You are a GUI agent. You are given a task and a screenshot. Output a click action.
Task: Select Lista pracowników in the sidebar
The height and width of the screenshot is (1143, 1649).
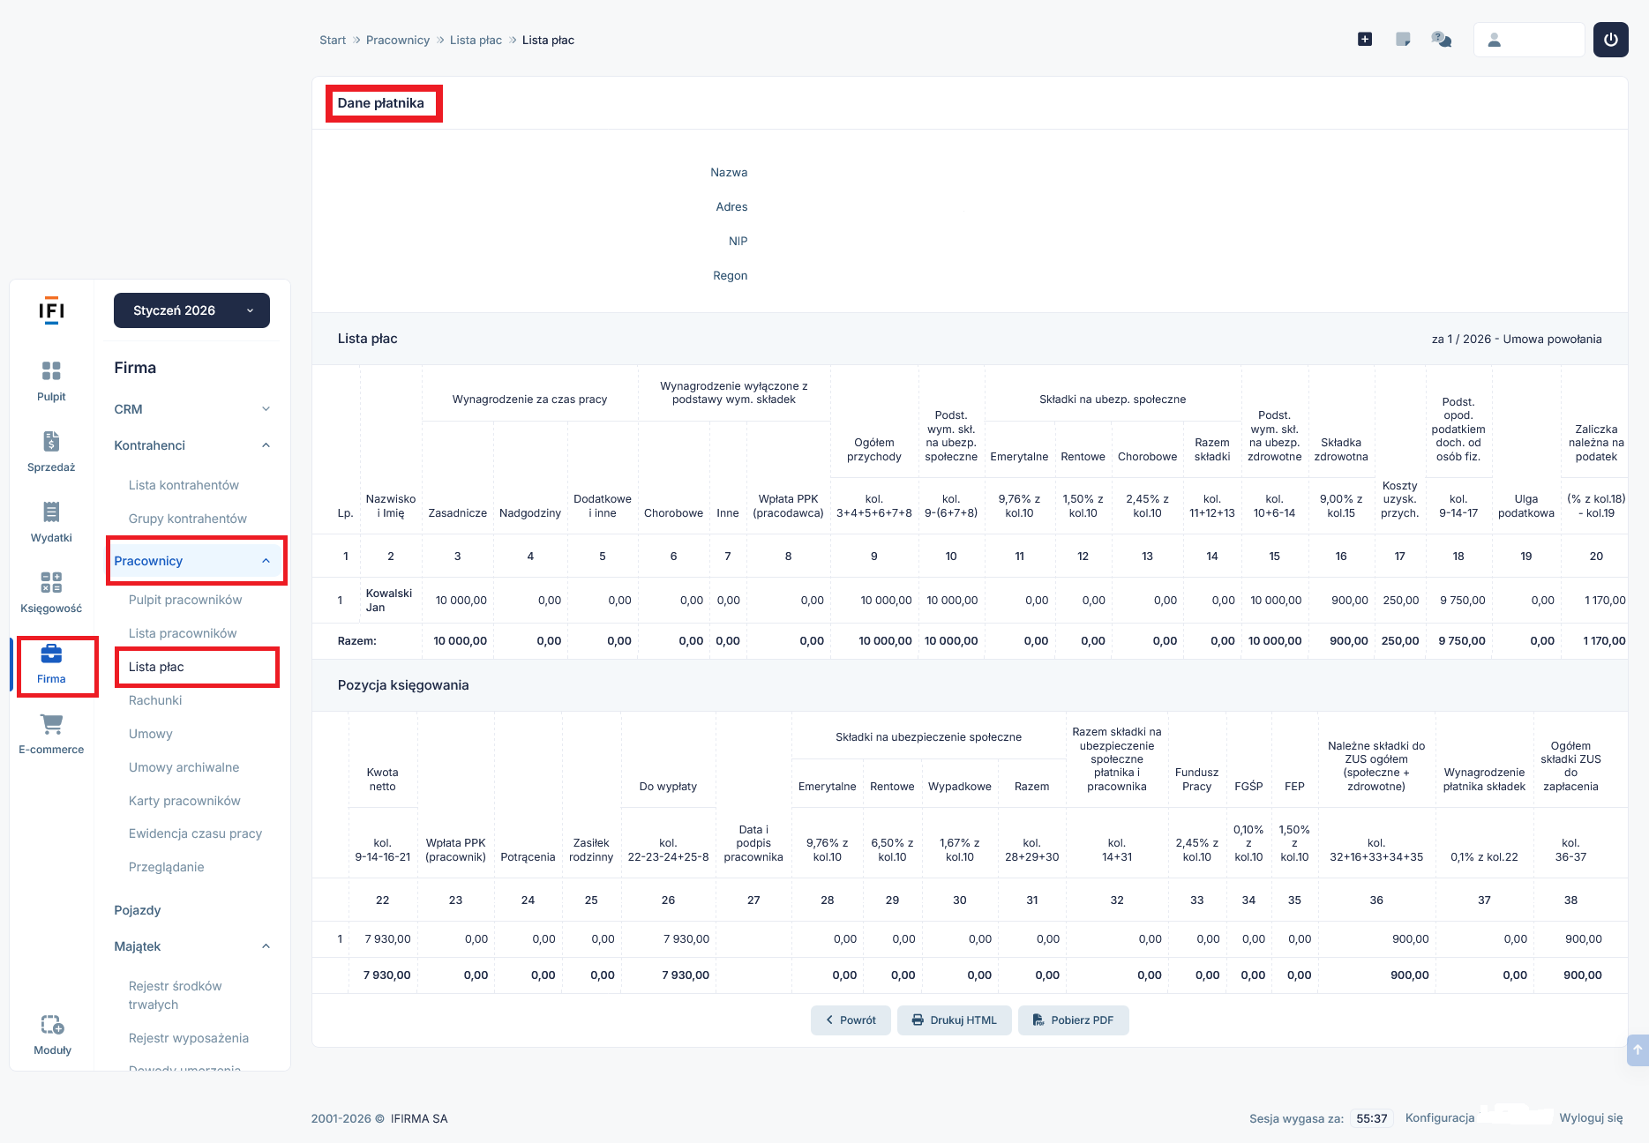[183, 633]
